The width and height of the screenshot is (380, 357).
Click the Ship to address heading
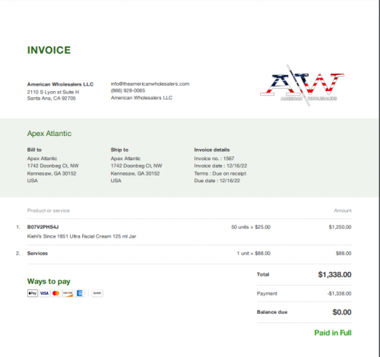(x=119, y=150)
